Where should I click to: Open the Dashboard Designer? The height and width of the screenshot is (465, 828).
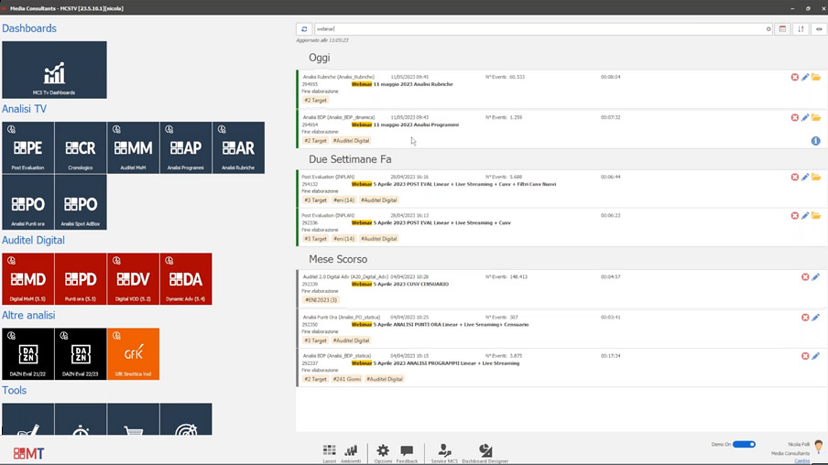[x=485, y=452]
